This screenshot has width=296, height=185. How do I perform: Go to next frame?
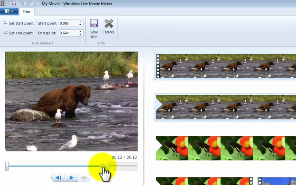(x=84, y=178)
